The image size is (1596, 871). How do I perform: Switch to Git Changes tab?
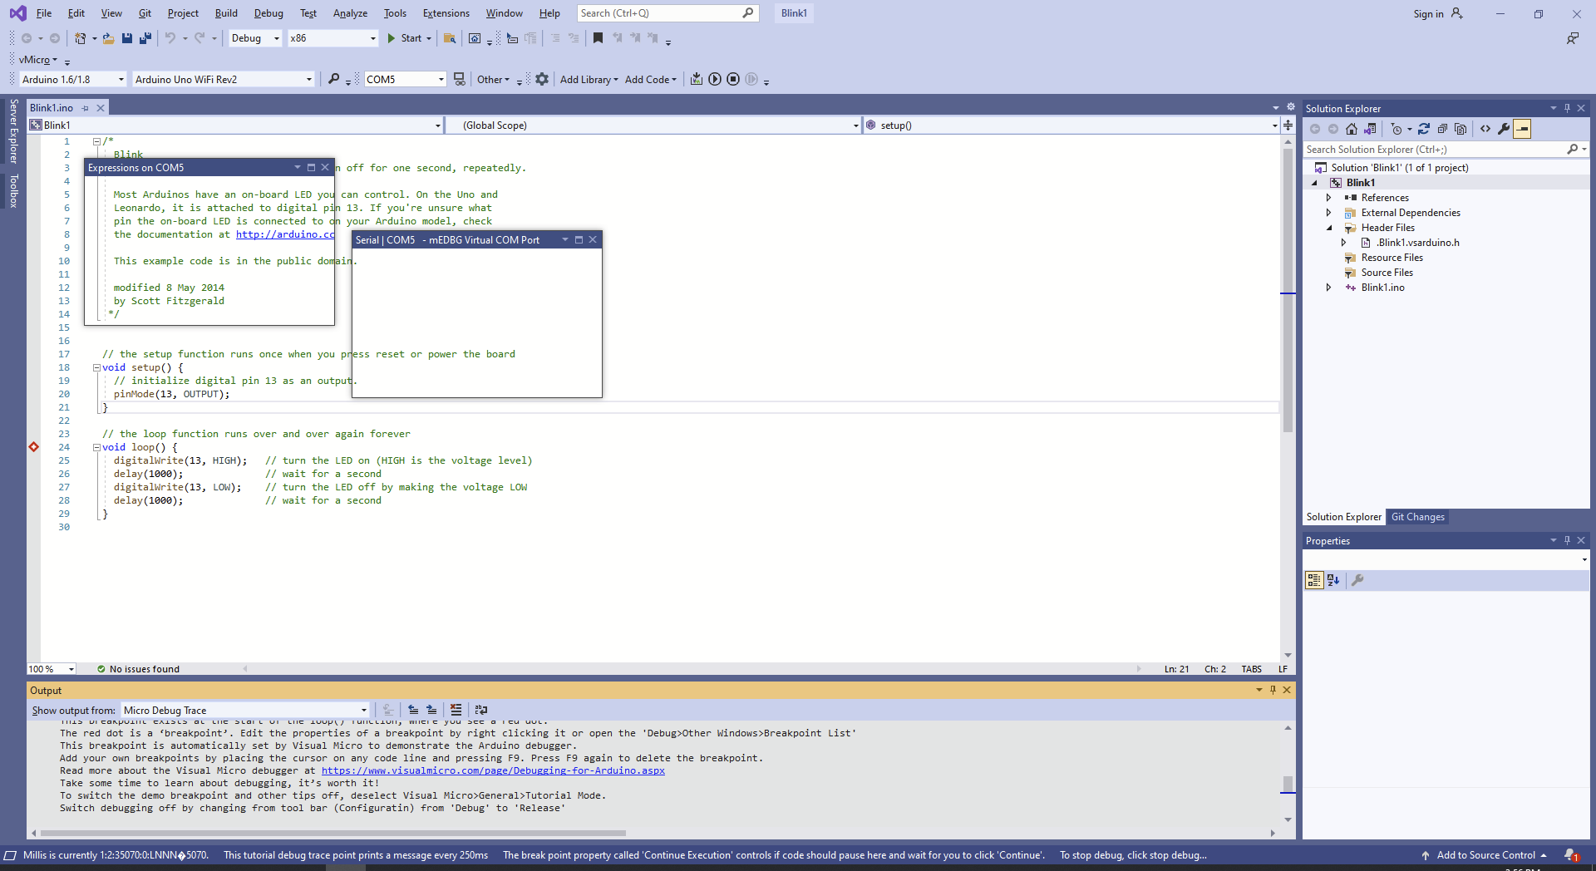1418,517
